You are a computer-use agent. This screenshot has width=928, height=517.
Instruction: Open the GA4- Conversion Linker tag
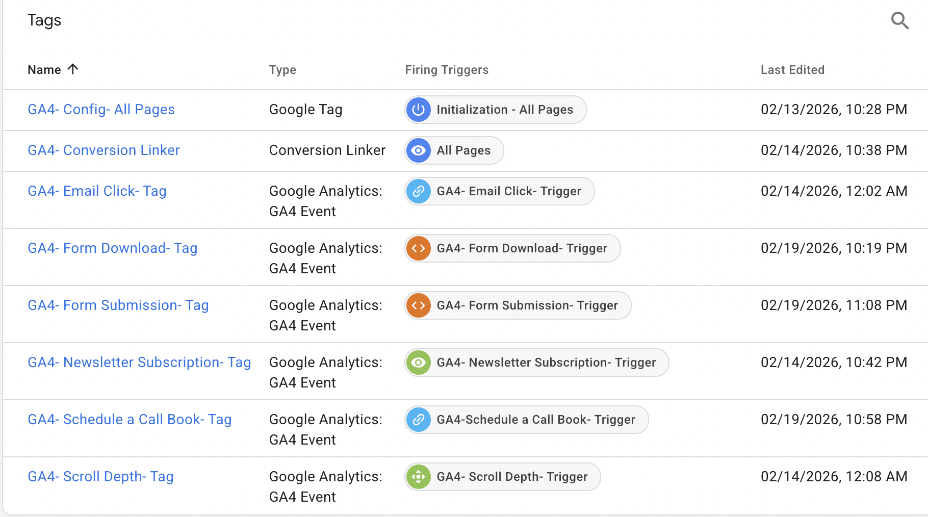pyautogui.click(x=104, y=150)
